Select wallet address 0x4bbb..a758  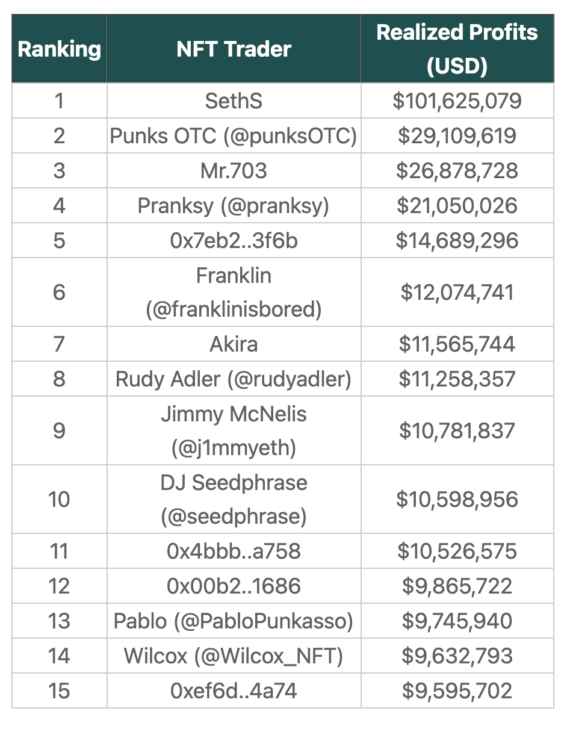(x=234, y=551)
